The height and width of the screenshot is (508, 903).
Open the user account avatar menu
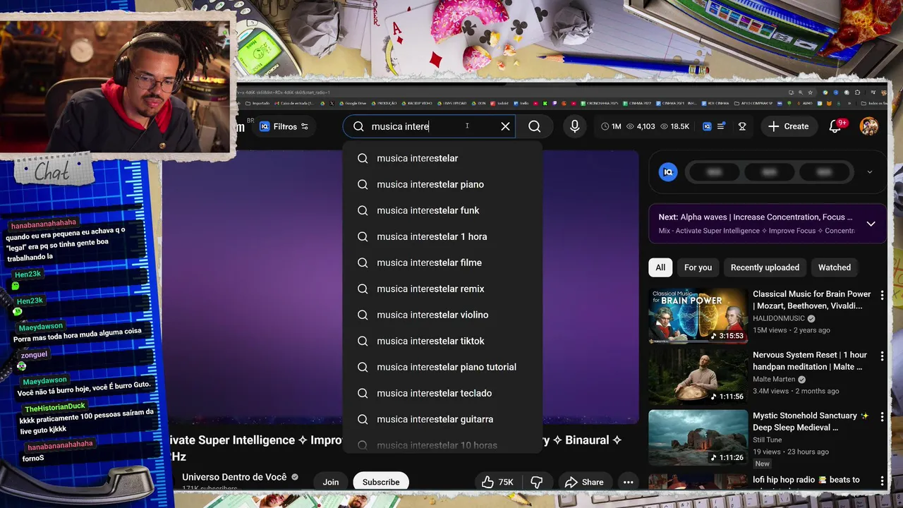point(869,126)
